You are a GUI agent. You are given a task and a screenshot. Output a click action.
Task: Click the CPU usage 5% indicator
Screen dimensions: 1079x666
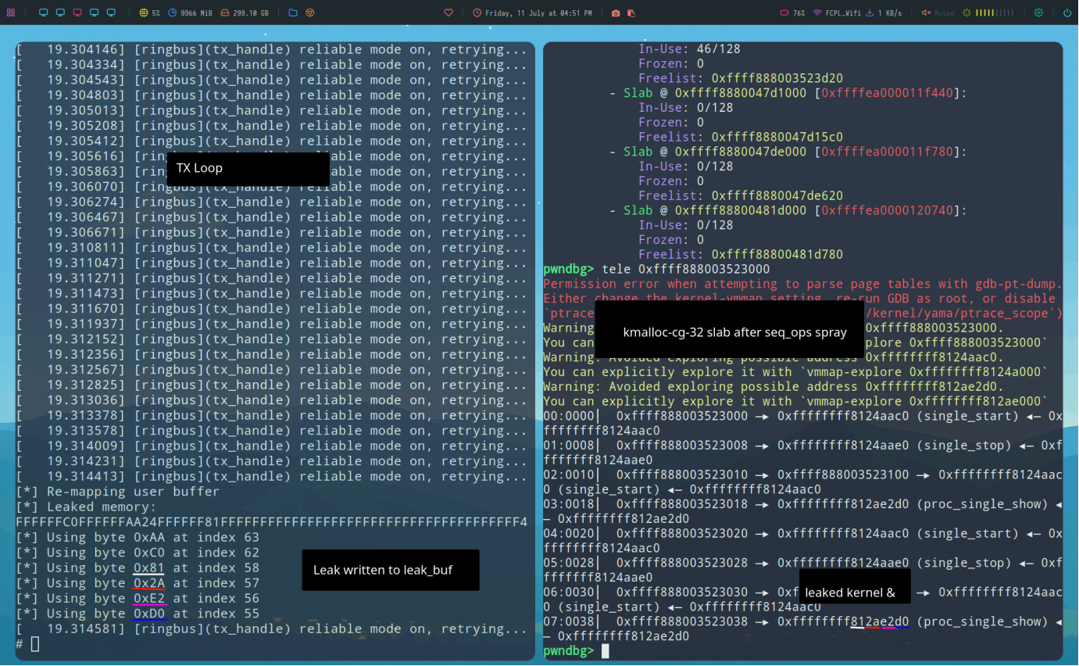(150, 13)
